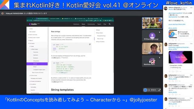Viewport: 194px width, 109px height.
Task: Open Type checks and casts page
Action: pos(38,73)
